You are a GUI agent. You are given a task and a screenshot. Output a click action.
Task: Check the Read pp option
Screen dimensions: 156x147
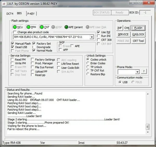point(32,75)
